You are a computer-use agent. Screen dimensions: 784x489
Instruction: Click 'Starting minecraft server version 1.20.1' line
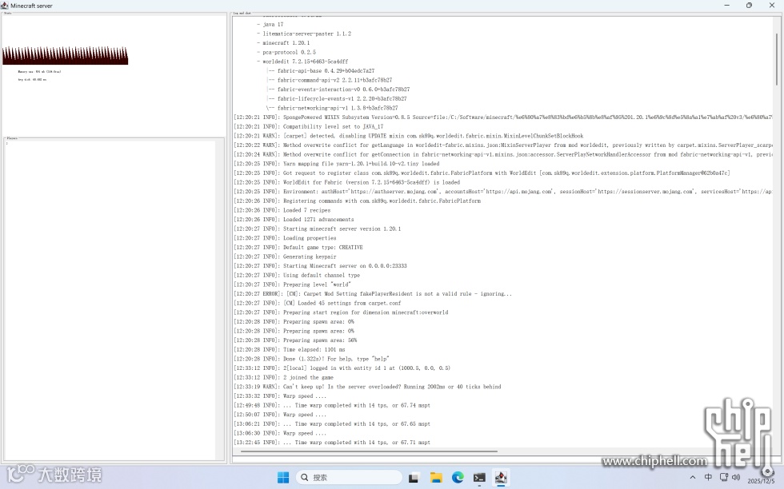[318, 229]
